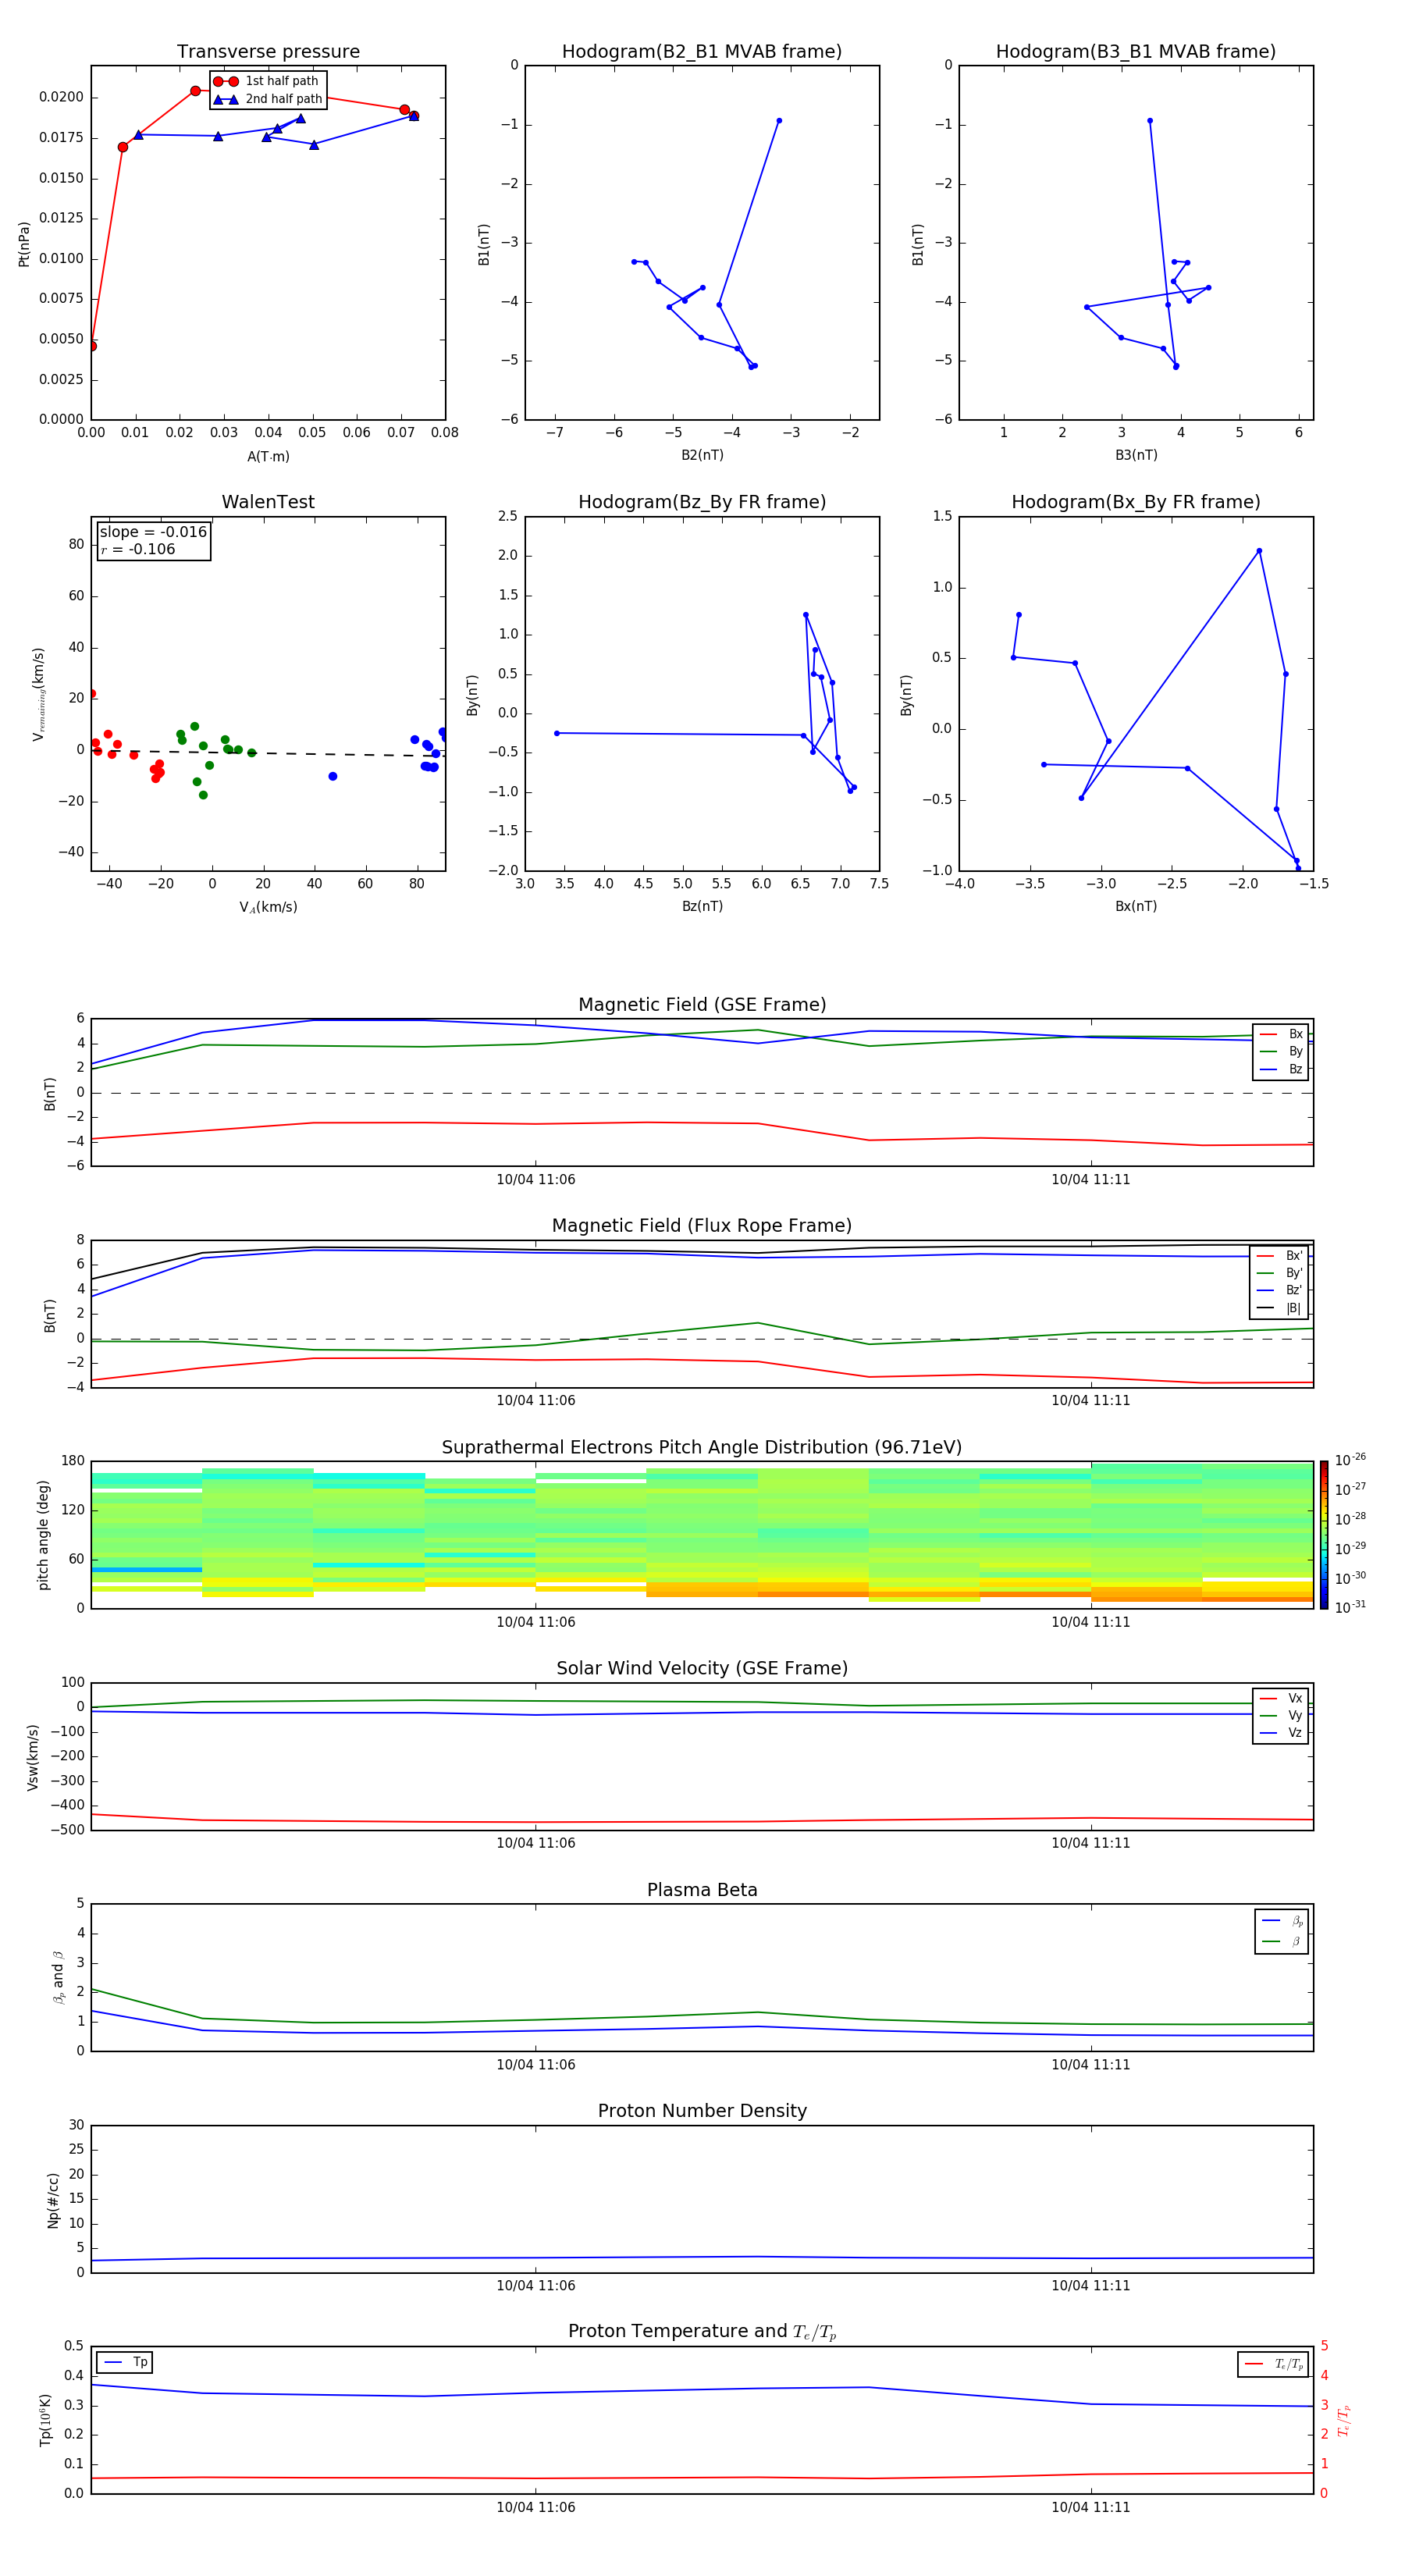Click the Vy legend entry in velocity plot

(1281, 1715)
